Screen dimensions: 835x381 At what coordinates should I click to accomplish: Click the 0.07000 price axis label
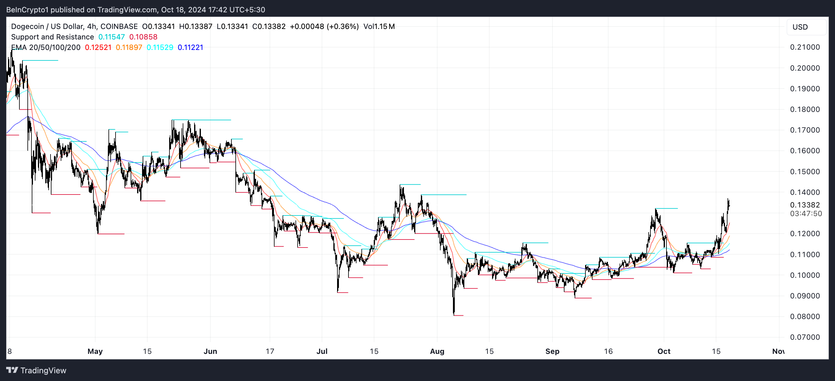804,337
